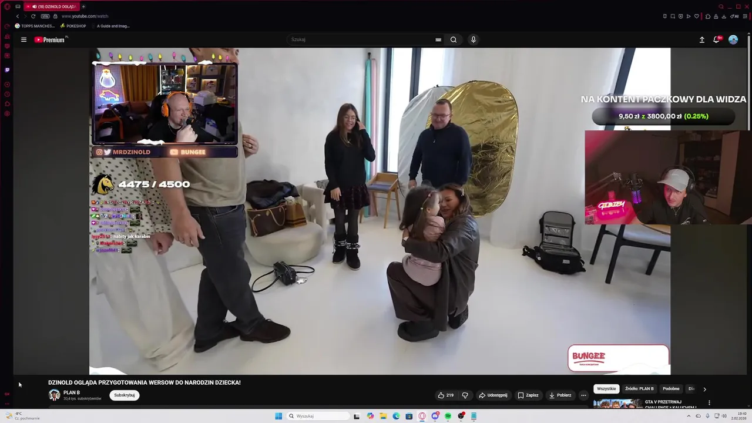Open YouTube notifications bell
The image size is (752, 423).
pyautogui.click(x=717, y=39)
